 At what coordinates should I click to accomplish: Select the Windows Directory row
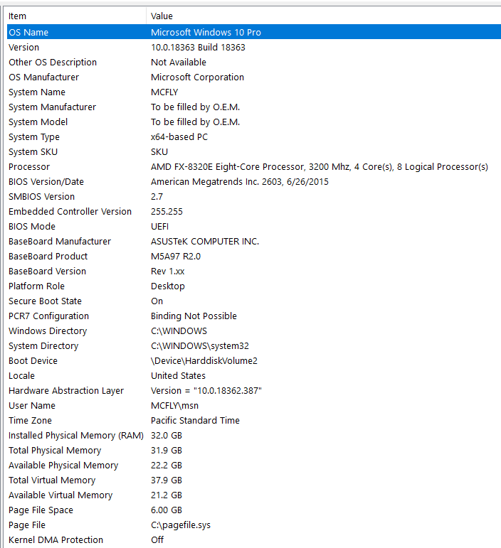[254, 331]
